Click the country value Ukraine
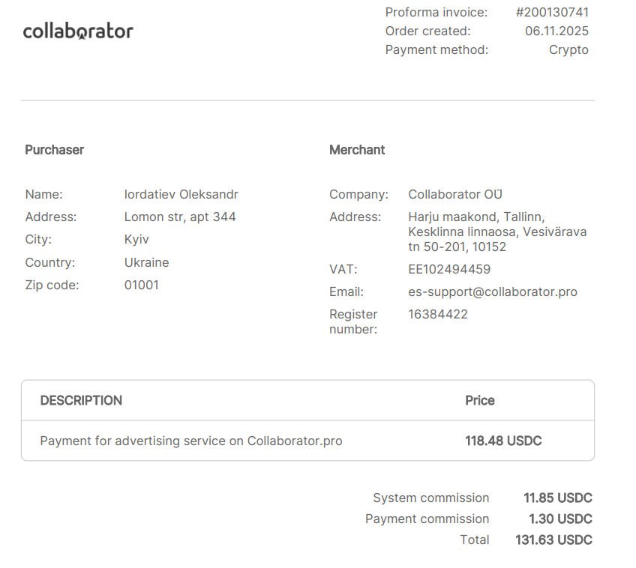 pyautogui.click(x=146, y=263)
